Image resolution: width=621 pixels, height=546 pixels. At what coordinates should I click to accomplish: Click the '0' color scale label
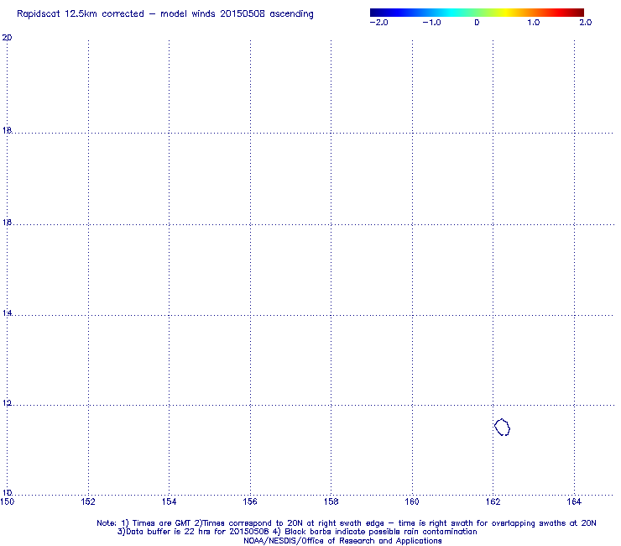(x=477, y=23)
